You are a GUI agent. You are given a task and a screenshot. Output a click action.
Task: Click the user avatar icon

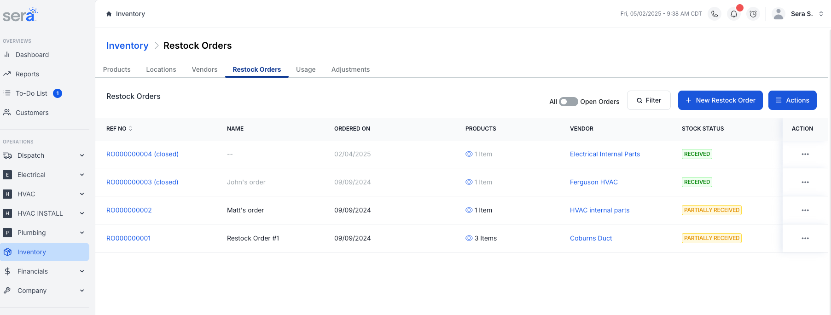(x=779, y=14)
